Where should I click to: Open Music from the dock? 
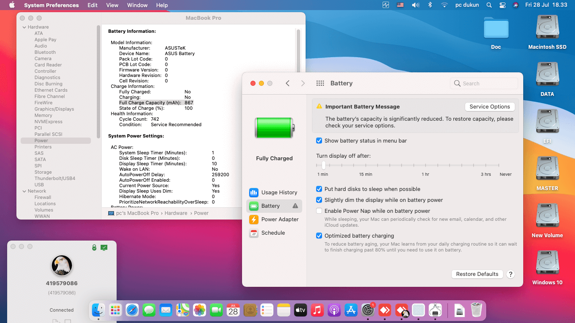pos(317,310)
